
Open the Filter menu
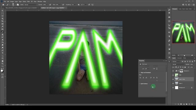(x=28, y=2)
